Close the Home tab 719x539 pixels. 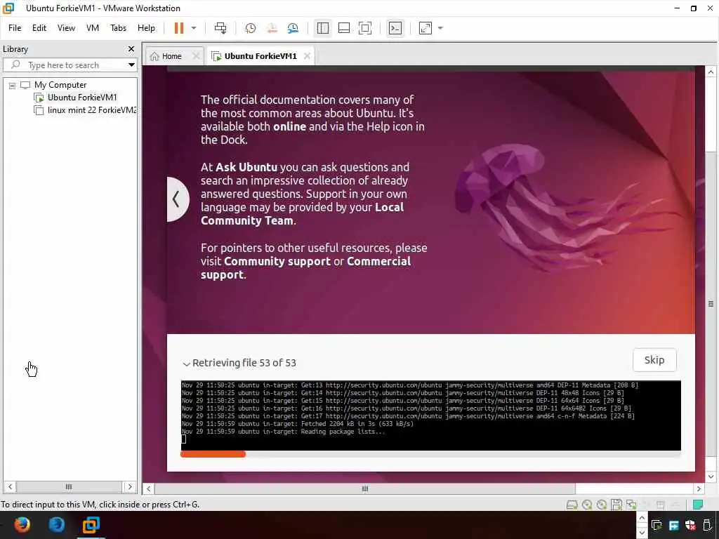pyautogui.click(x=196, y=56)
